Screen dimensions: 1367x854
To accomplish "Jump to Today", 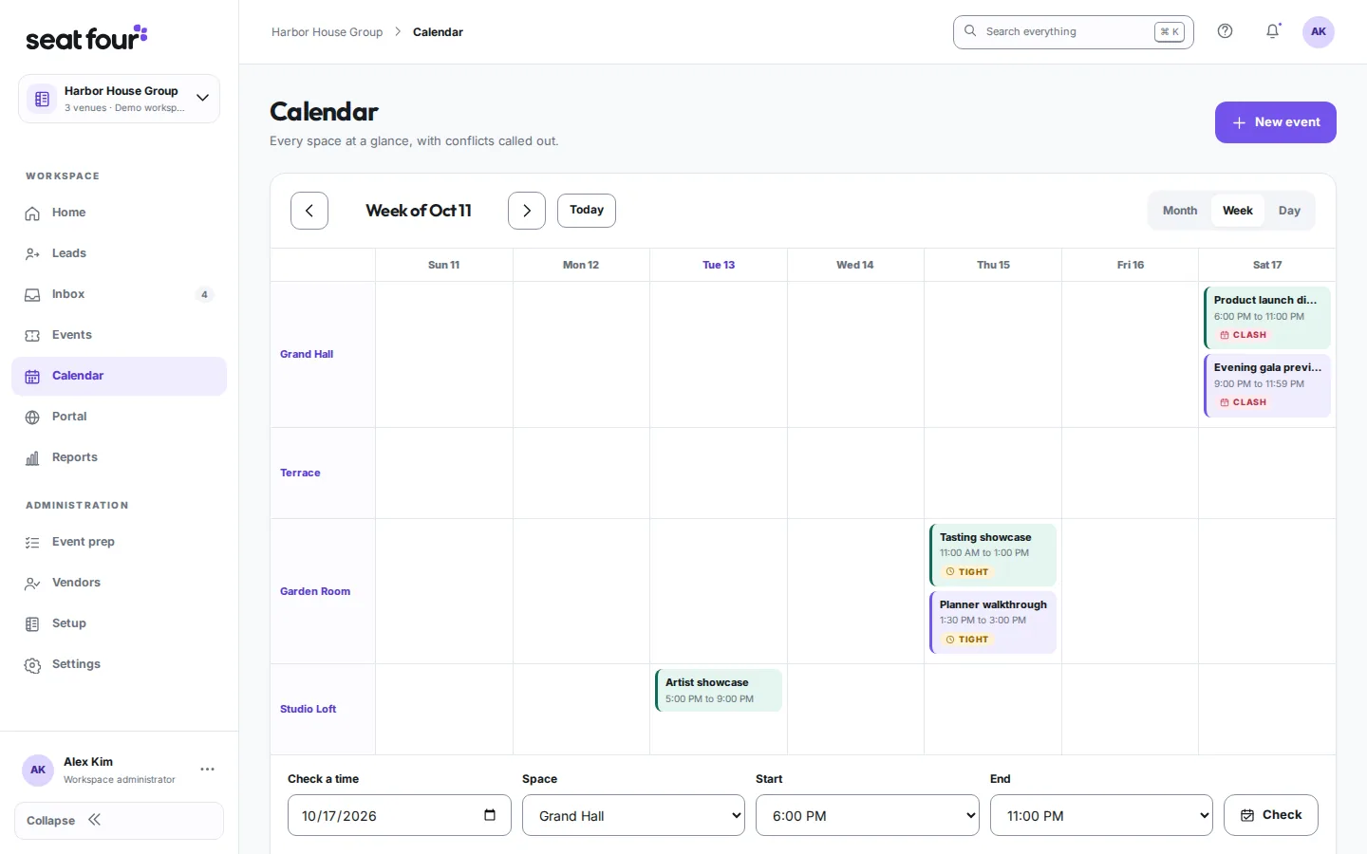I will [587, 211].
